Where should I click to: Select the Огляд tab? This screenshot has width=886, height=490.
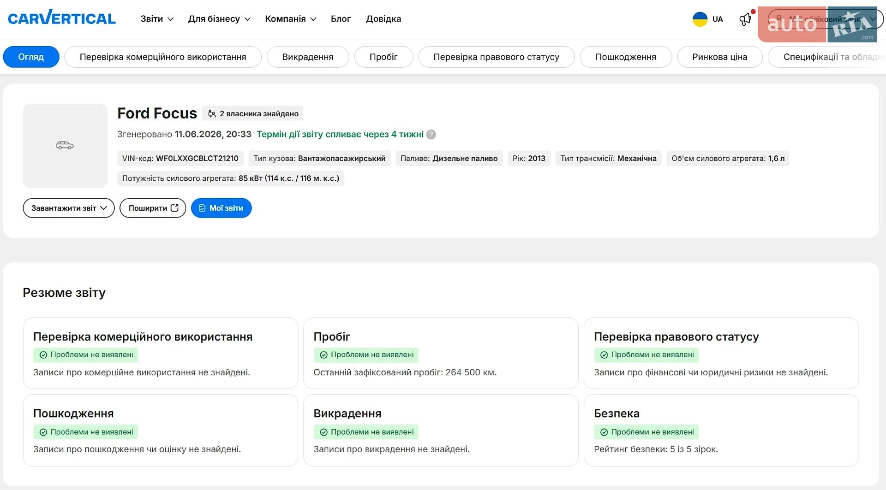[31, 57]
